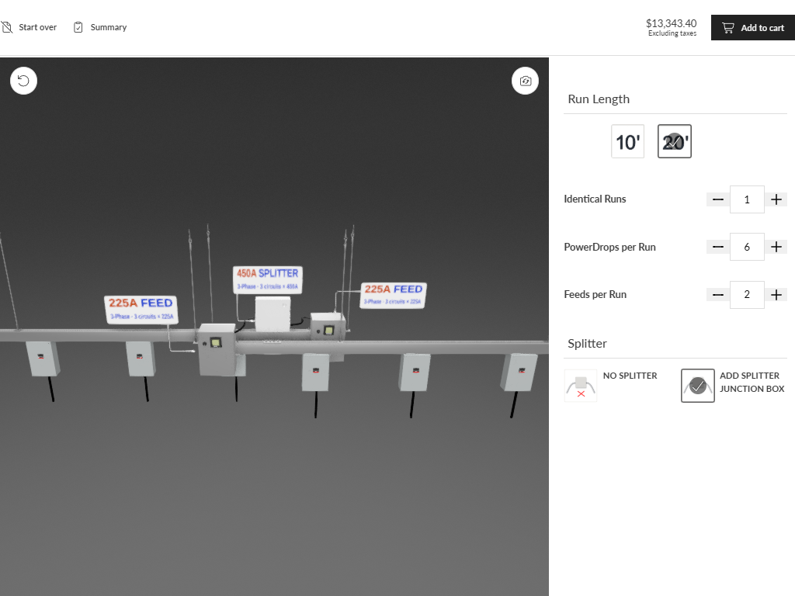The width and height of the screenshot is (795, 596).
Task: Click the $13,343.40 price
Action: (671, 23)
